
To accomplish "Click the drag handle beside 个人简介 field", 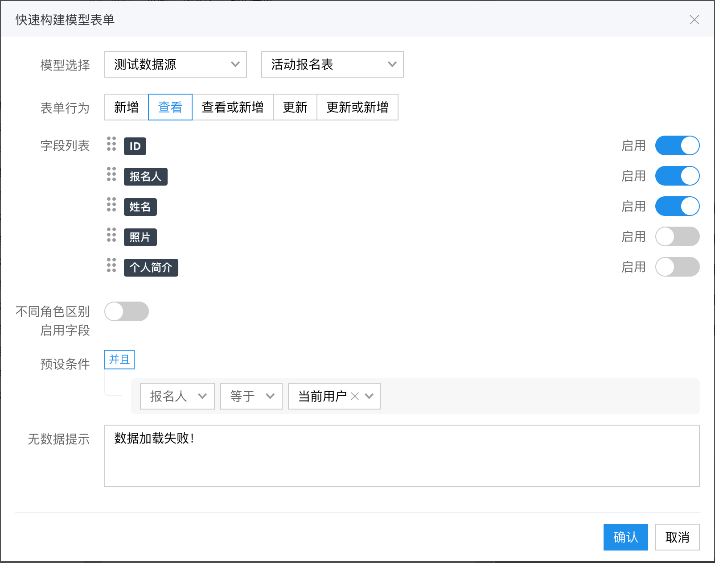I will point(111,265).
